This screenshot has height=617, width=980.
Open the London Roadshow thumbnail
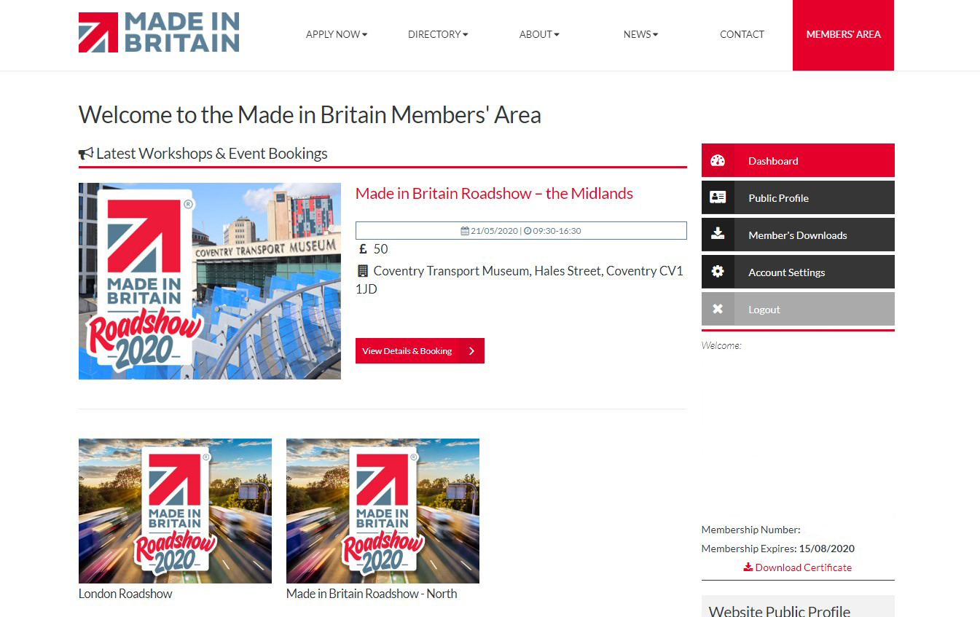[175, 511]
